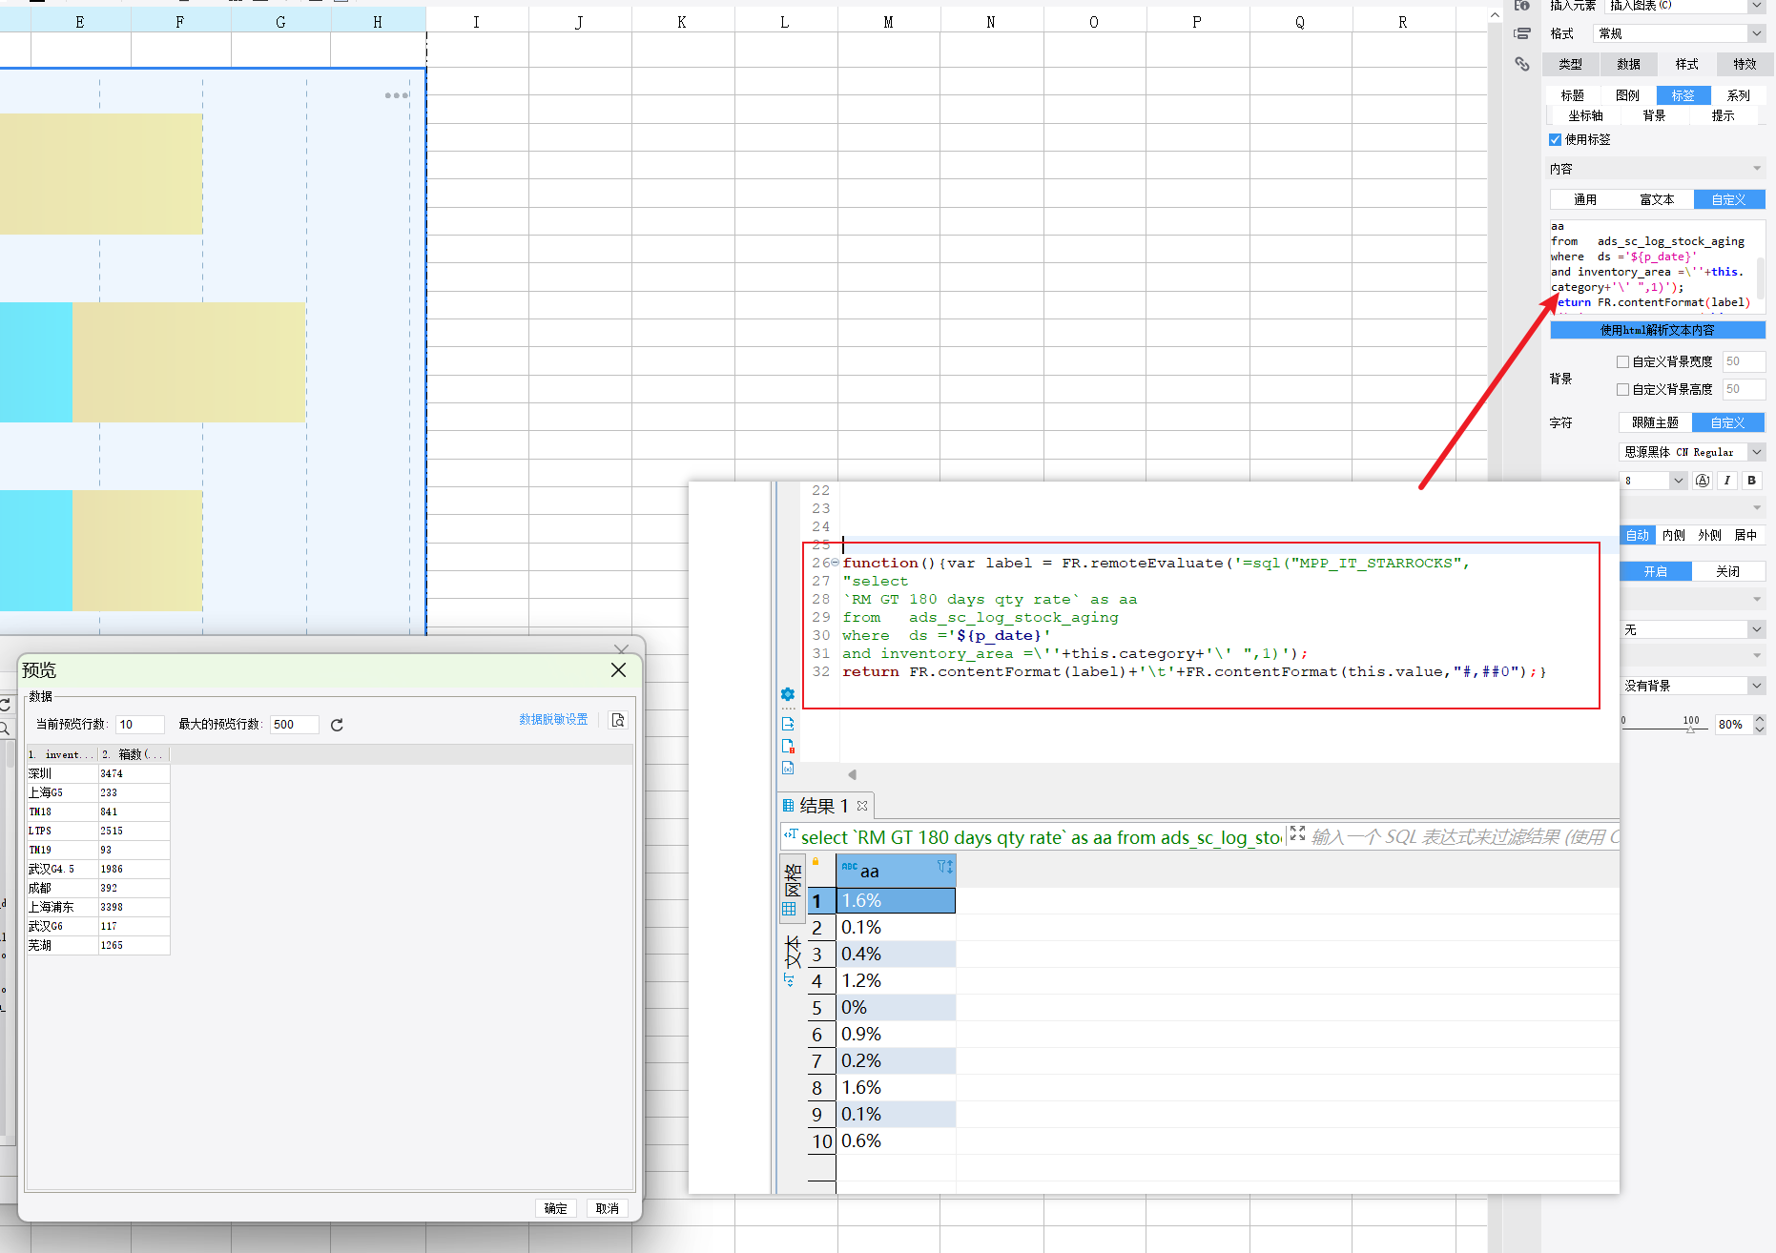The height and width of the screenshot is (1253, 1776).
Task: Open the font size 8 dropdown
Action: coord(1679,481)
